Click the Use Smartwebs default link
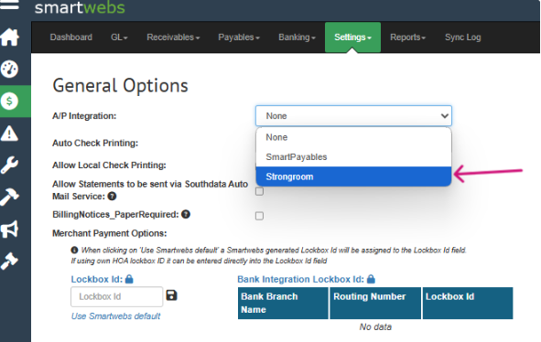 coord(116,316)
